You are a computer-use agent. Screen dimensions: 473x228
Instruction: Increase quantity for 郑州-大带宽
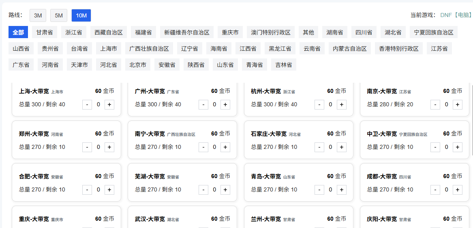[109, 147]
